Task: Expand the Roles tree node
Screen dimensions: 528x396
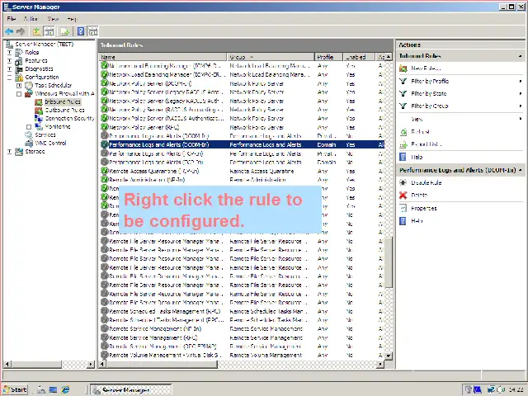Action: [x=9, y=53]
